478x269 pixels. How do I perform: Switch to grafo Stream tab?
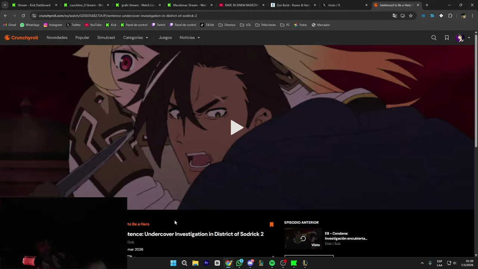pyautogui.click(x=138, y=5)
